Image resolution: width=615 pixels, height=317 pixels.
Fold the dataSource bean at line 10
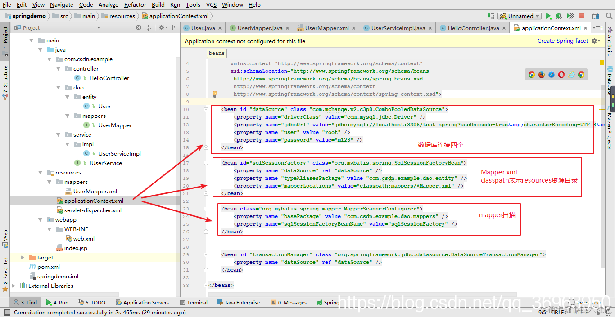(x=206, y=109)
